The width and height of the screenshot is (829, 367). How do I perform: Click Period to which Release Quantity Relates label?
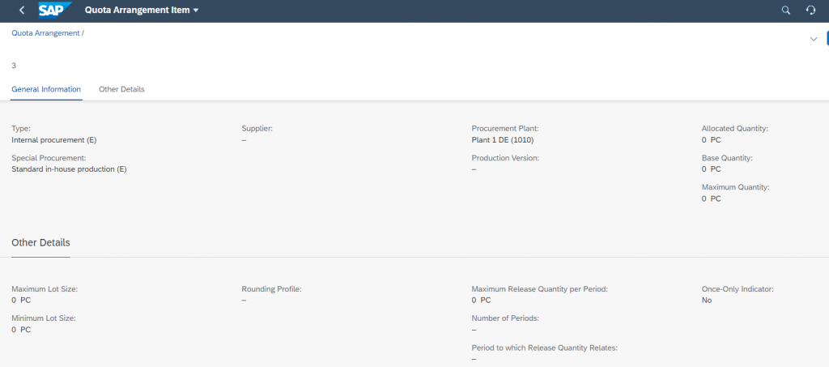545,348
